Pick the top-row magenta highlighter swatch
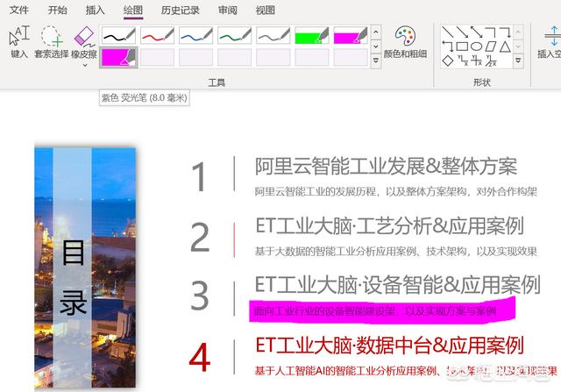The width and height of the screenshot is (561, 392). [x=351, y=35]
